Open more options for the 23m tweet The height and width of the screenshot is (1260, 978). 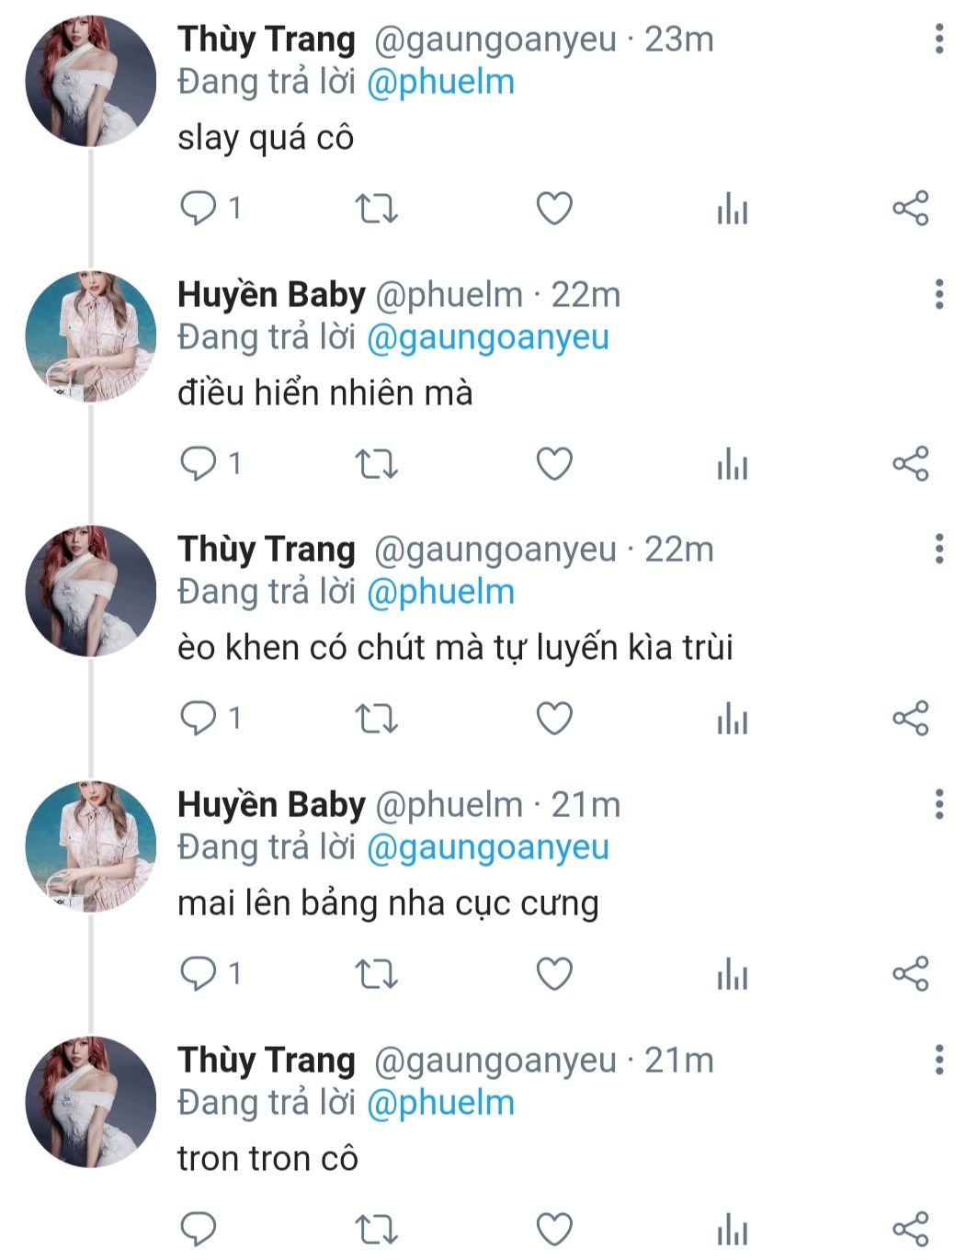[938, 40]
